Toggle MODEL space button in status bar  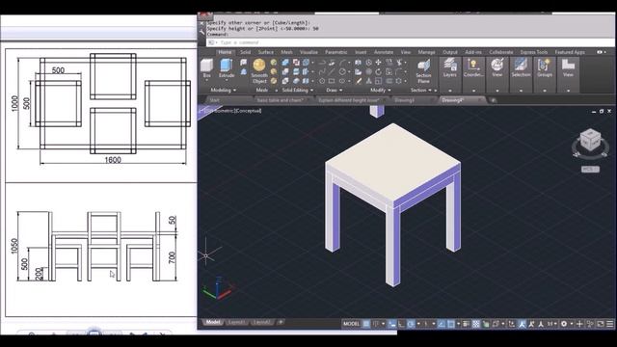point(351,324)
